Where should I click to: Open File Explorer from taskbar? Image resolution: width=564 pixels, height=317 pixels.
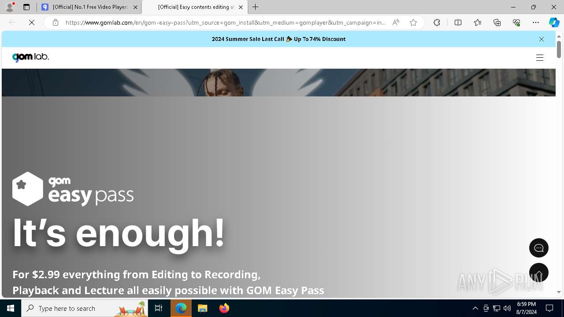pyautogui.click(x=202, y=308)
